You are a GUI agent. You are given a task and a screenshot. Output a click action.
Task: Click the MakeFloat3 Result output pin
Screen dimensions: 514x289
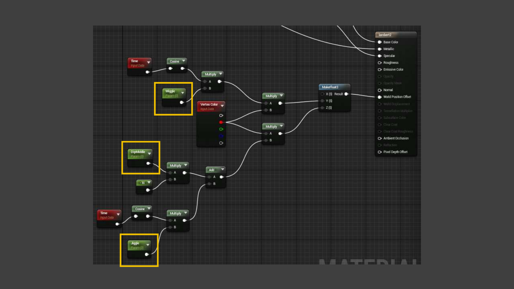[346, 94]
